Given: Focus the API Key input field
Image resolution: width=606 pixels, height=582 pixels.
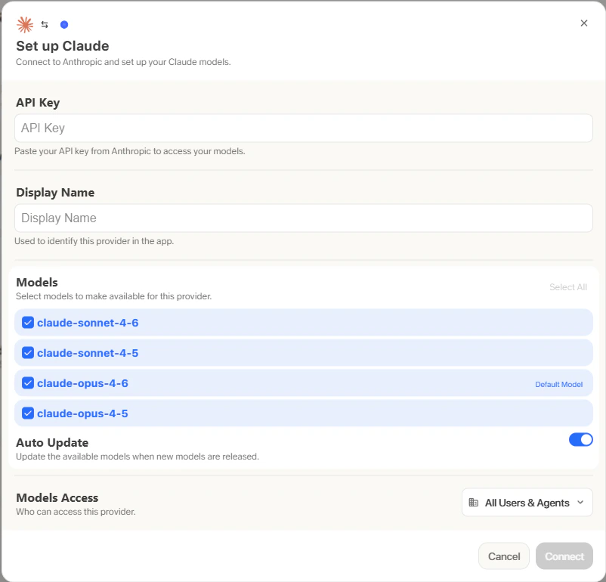Looking at the screenshot, I should coord(304,128).
